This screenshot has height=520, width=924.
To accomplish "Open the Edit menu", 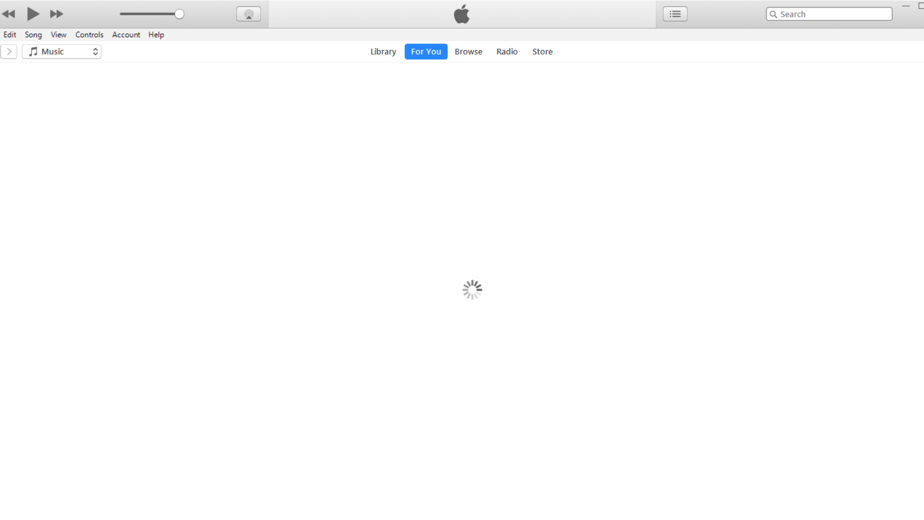I will 10,35.
